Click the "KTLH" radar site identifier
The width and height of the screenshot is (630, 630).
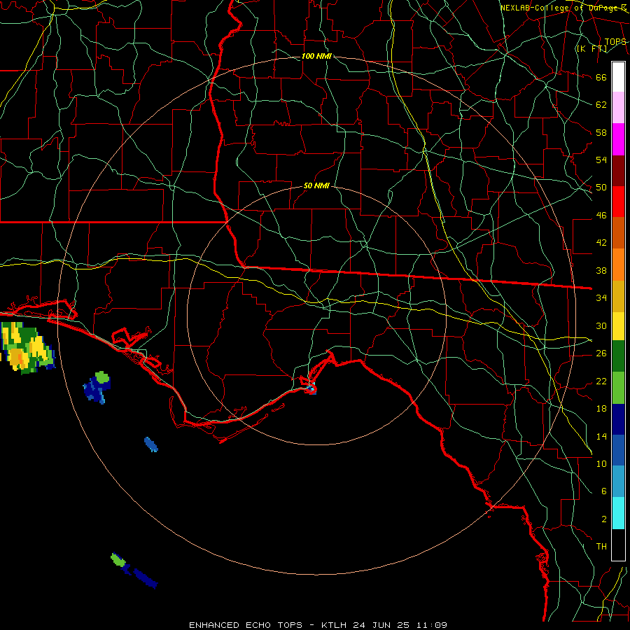(x=334, y=625)
